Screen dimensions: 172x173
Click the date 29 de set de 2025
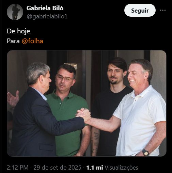click(57, 168)
